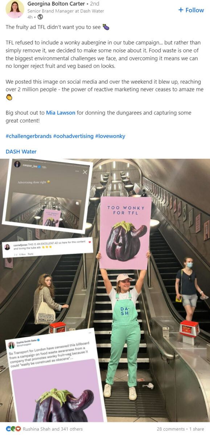This screenshot has height=435, width=210.
Task: Open the post's main escalator photo
Action: [x=105, y=290]
